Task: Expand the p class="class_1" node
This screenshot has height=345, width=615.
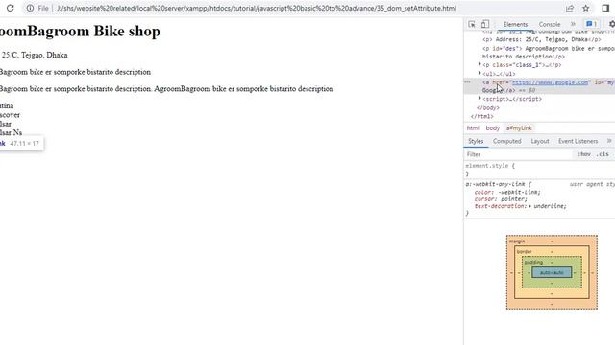Action: coord(480,64)
